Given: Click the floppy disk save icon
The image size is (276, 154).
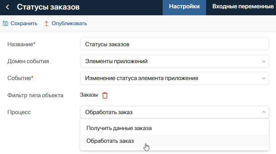Looking at the screenshot, I should 5,23.
